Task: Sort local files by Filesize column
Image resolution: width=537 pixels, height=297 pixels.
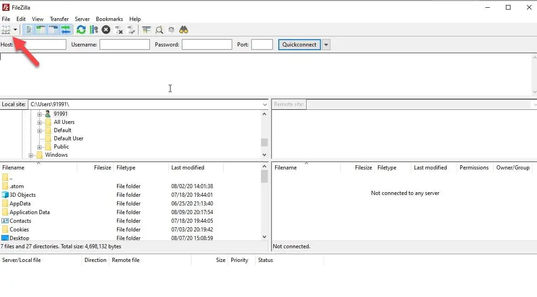Action: click(x=96, y=168)
